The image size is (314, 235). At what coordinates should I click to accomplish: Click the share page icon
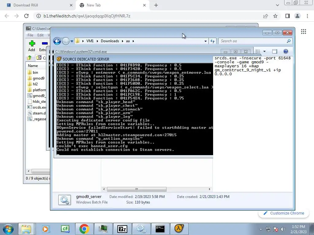(x=266, y=16)
